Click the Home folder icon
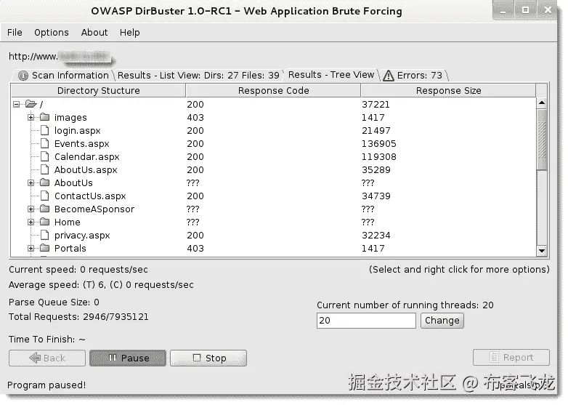 44,222
